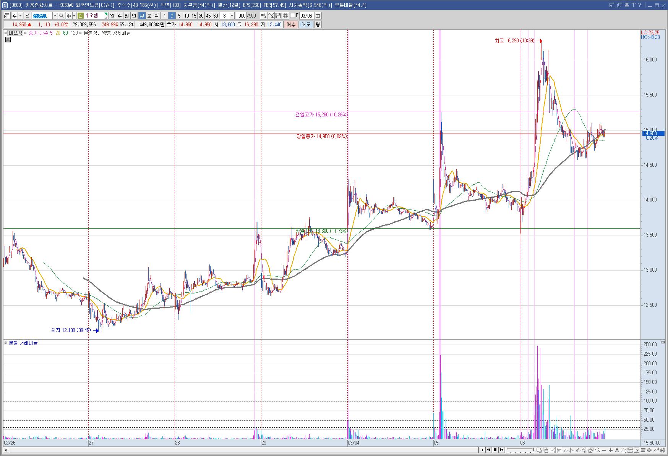The width and height of the screenshot is (668, 456).
Task: Open the indicator add/settings icon beside 900/900
Action: (x=263, y=16)
